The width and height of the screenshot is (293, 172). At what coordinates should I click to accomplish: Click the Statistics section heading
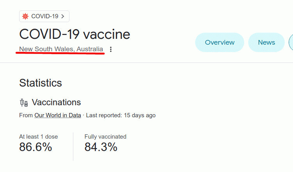pyautogui.click(x=41, y=83)
